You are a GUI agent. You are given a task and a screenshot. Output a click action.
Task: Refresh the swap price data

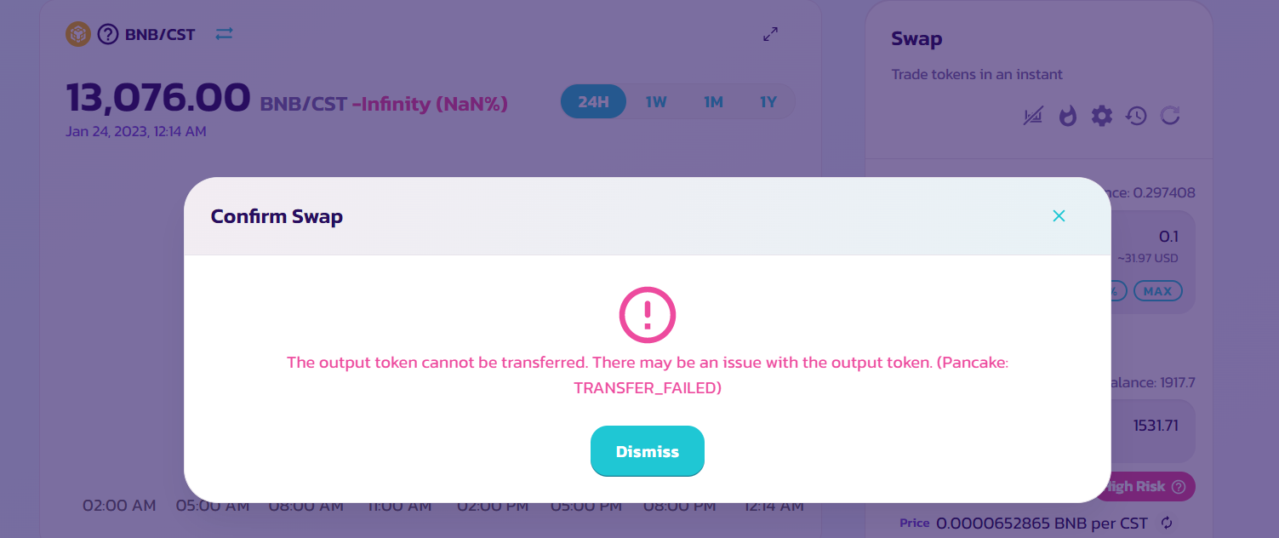coord(1170,116)
